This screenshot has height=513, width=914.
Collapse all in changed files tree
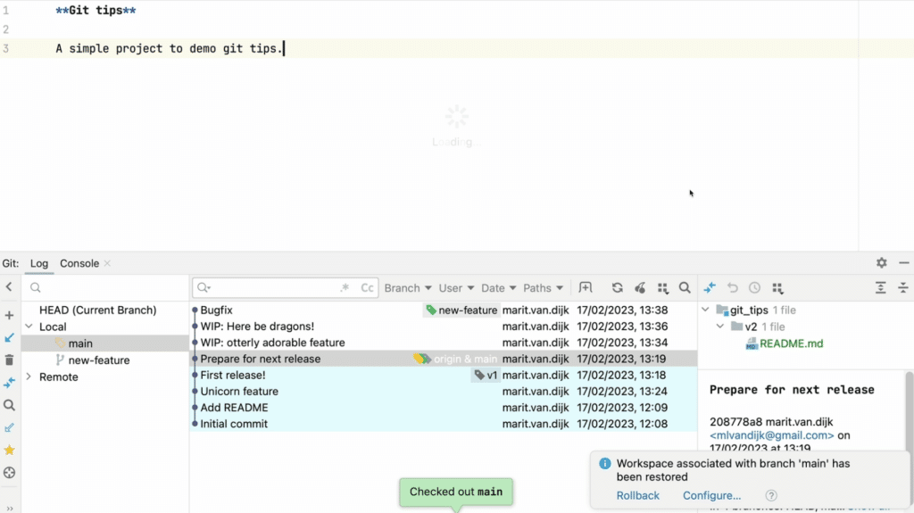point(903,287)
